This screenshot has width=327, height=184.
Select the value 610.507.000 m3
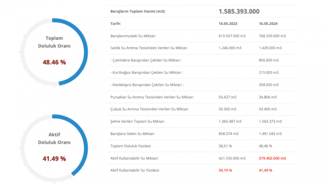232,36
